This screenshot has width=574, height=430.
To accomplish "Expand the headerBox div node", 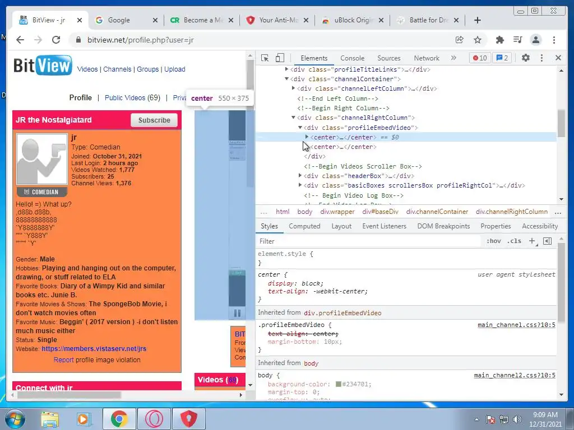I will point(300,175).
